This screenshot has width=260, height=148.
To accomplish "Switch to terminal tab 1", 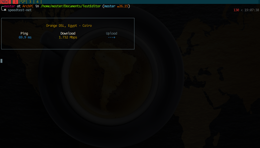I will (x=16, y=2).
